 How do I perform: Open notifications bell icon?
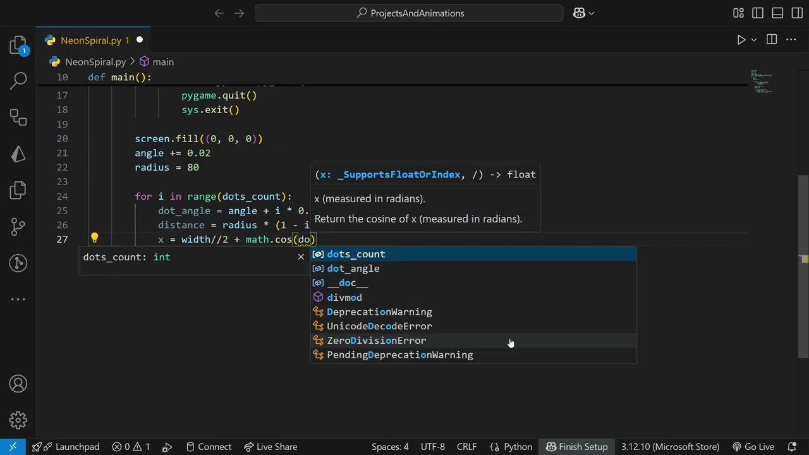click(x=792, y=447)
